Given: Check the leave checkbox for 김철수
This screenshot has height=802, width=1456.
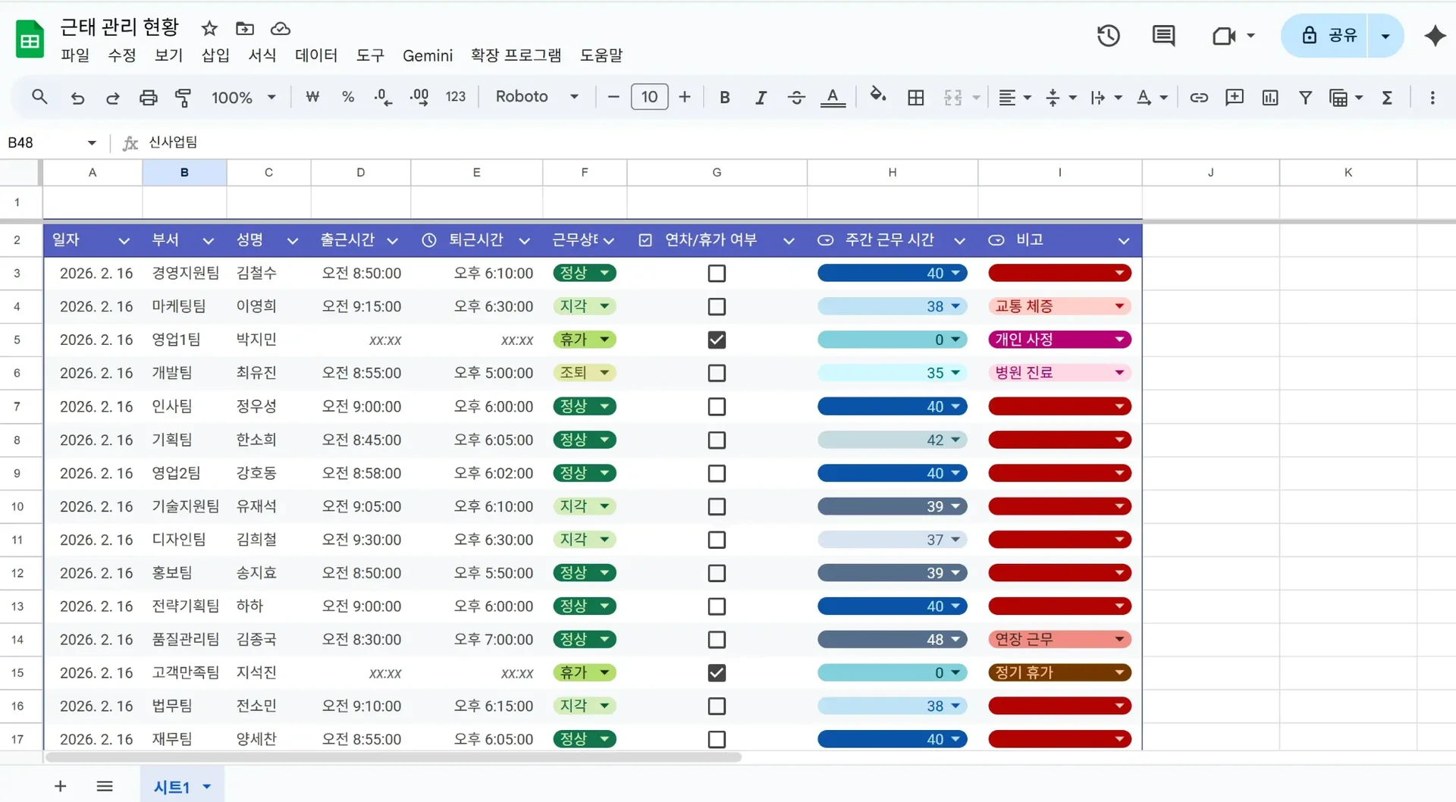Looking at the screenshot, I should click(717, 273).
